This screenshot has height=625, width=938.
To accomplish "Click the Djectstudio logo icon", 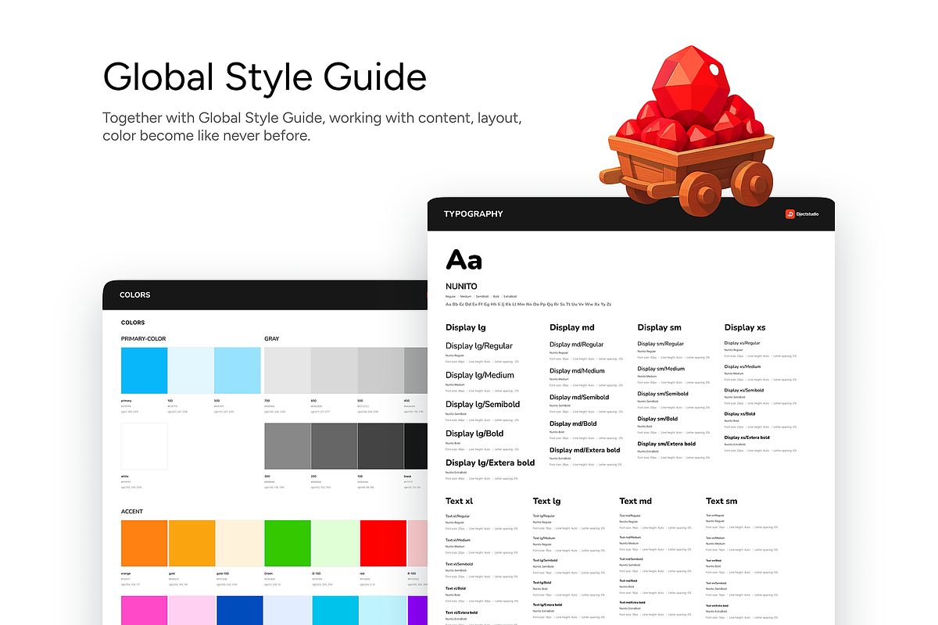I will pos(790,213).
